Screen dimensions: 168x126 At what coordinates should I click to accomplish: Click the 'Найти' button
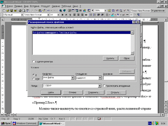tap(51, 92)
